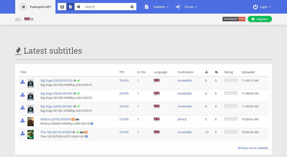The height and width of the screenshot is (157, 287).
Task: Select the film search mode icon
Action: [x=62, y=7]
